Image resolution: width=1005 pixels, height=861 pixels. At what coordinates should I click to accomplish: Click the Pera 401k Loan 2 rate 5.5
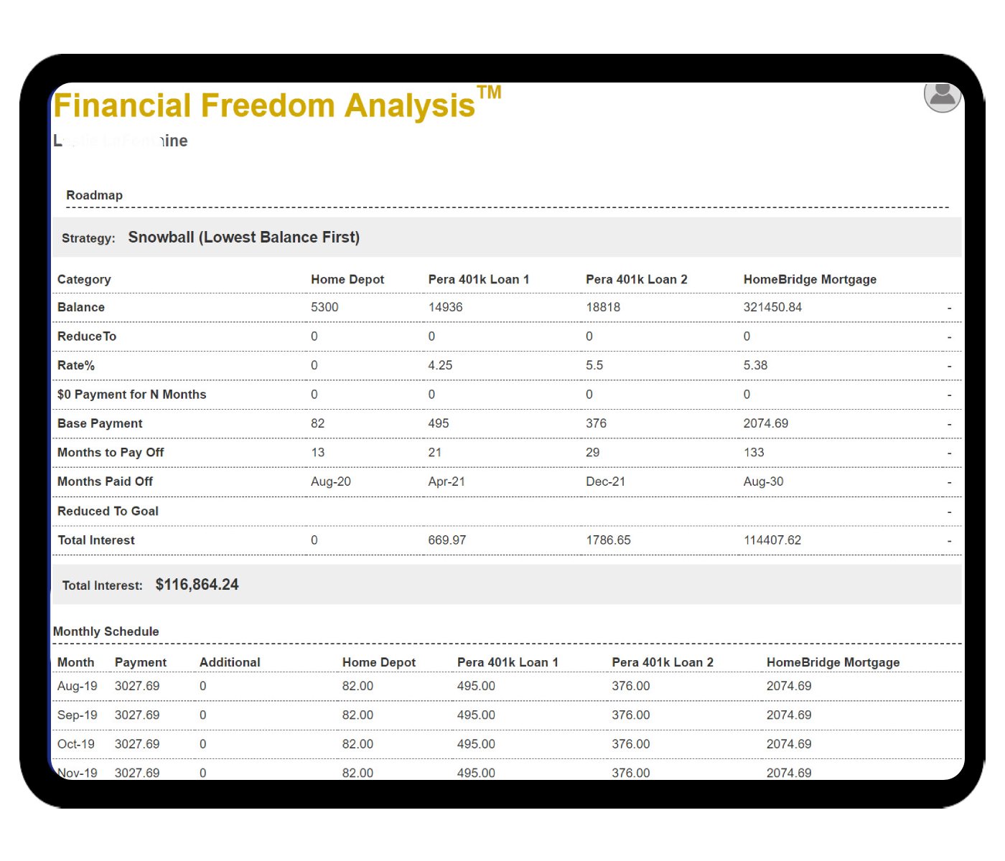[594, 365]
